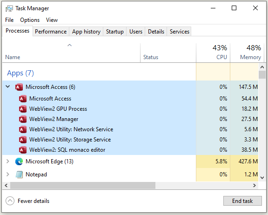Click the WebView2 GPU Process icon
The image size is (268, 215).
click(22, 109)
